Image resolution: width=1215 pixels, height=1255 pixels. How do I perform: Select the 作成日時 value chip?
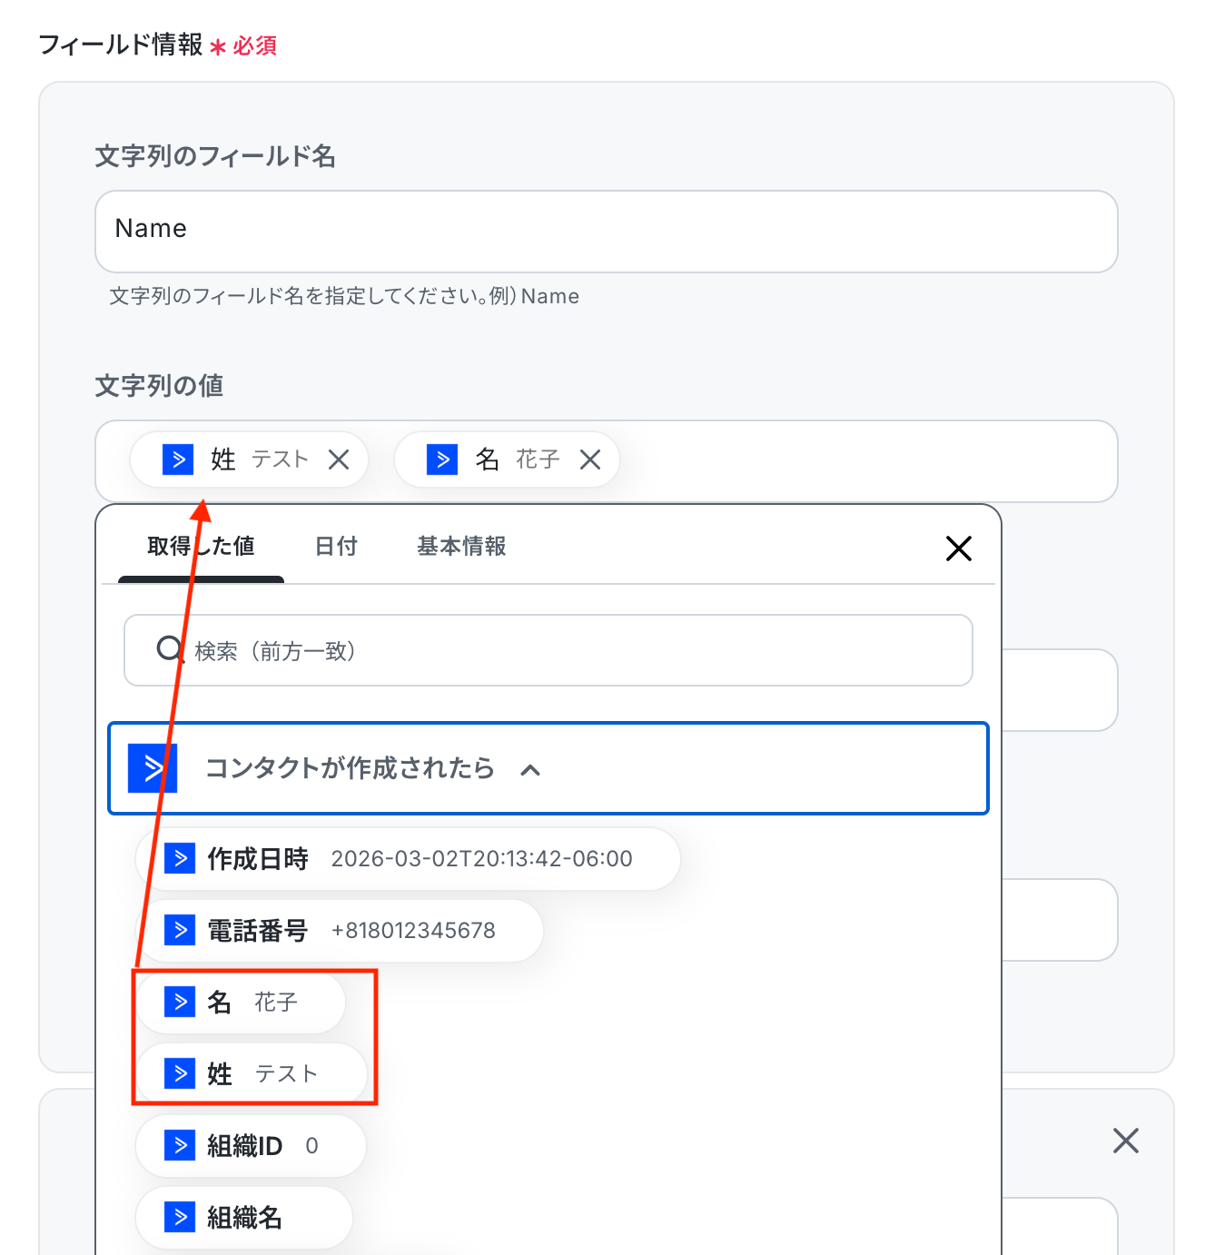[408, 858]
